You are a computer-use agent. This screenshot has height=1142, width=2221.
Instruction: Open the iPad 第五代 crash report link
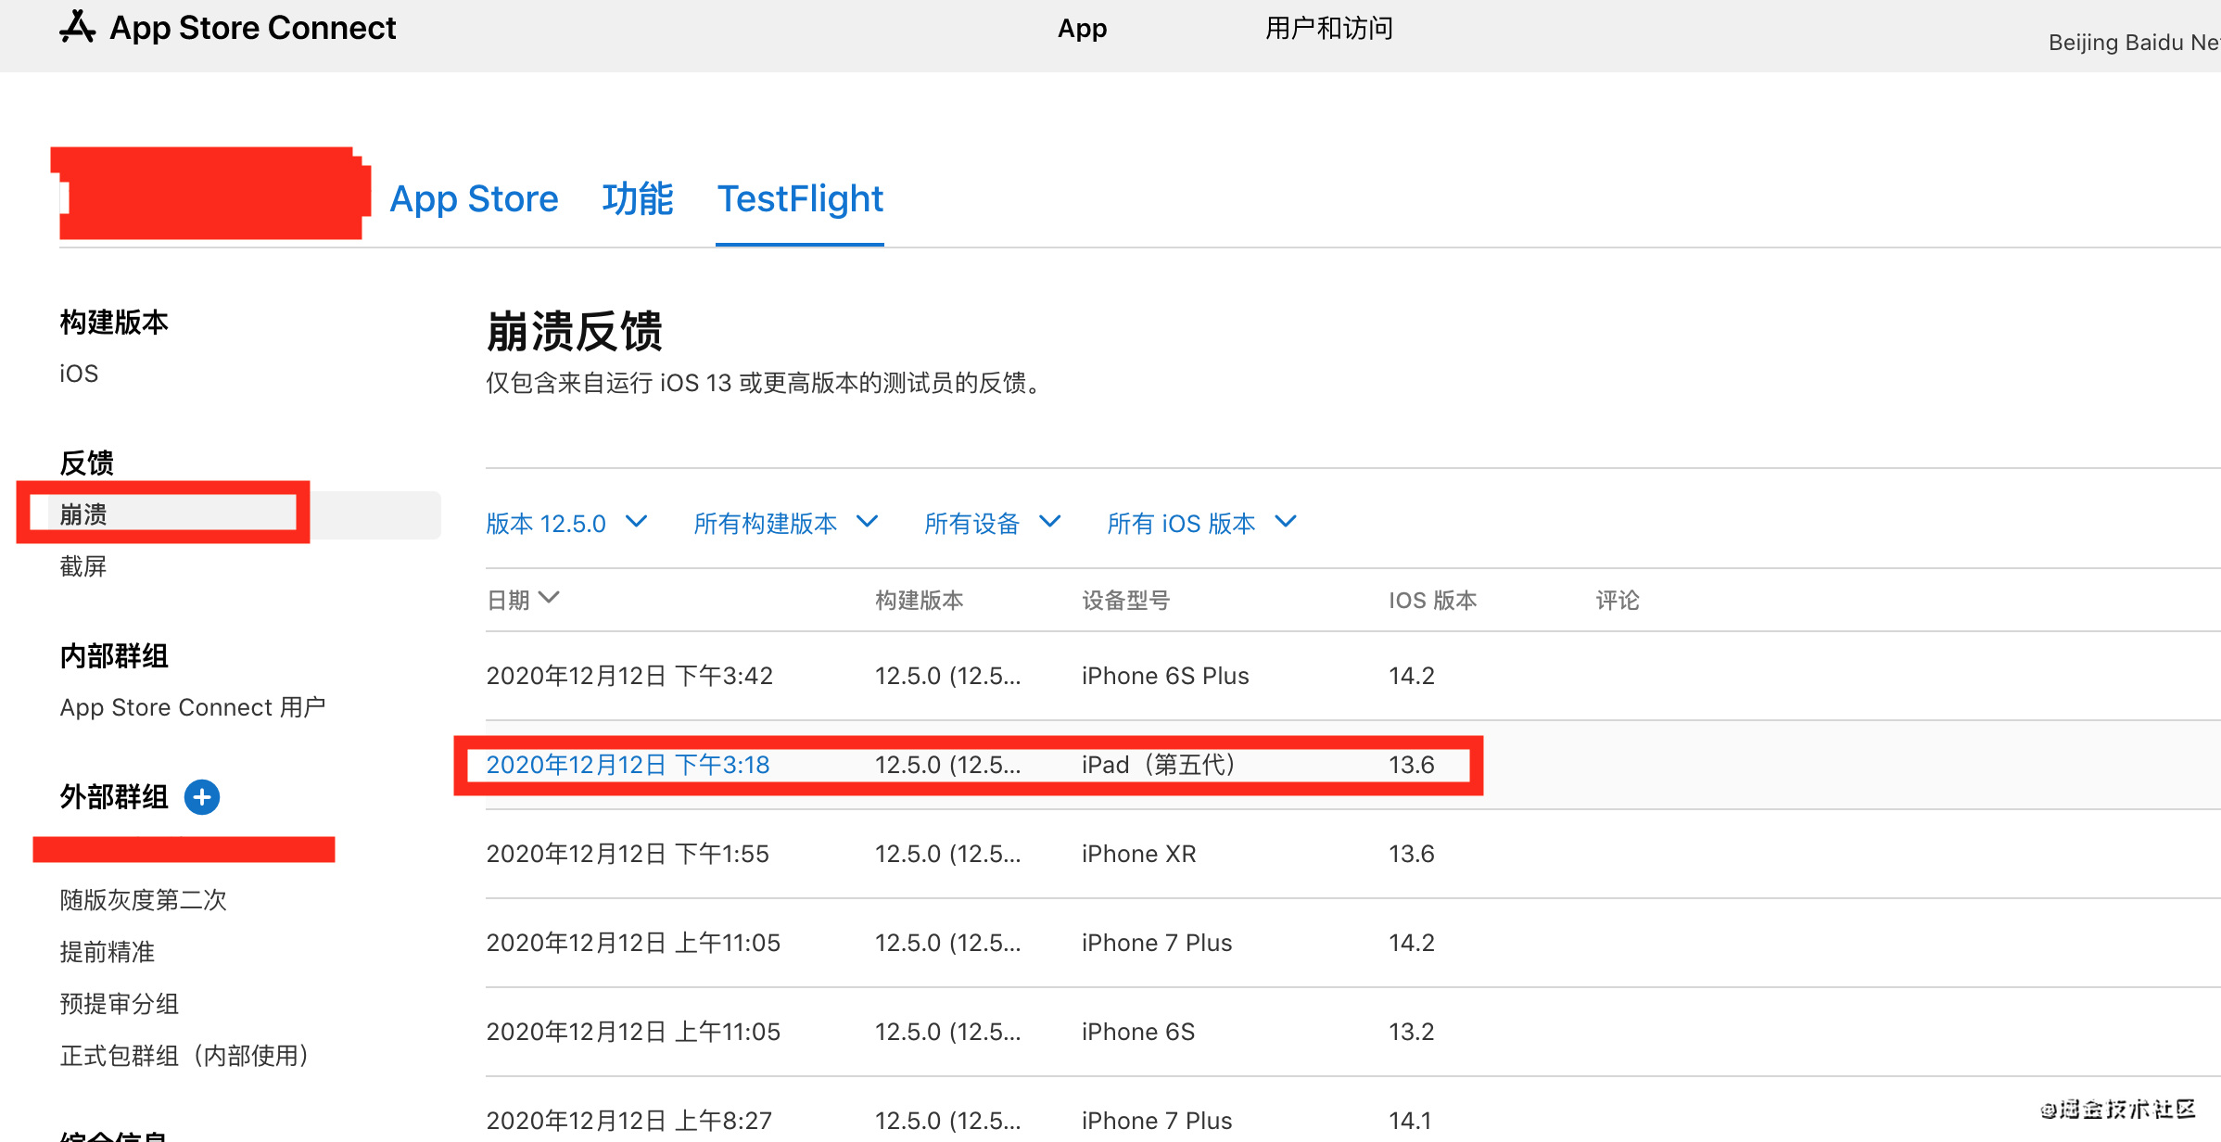pos(628,765)
